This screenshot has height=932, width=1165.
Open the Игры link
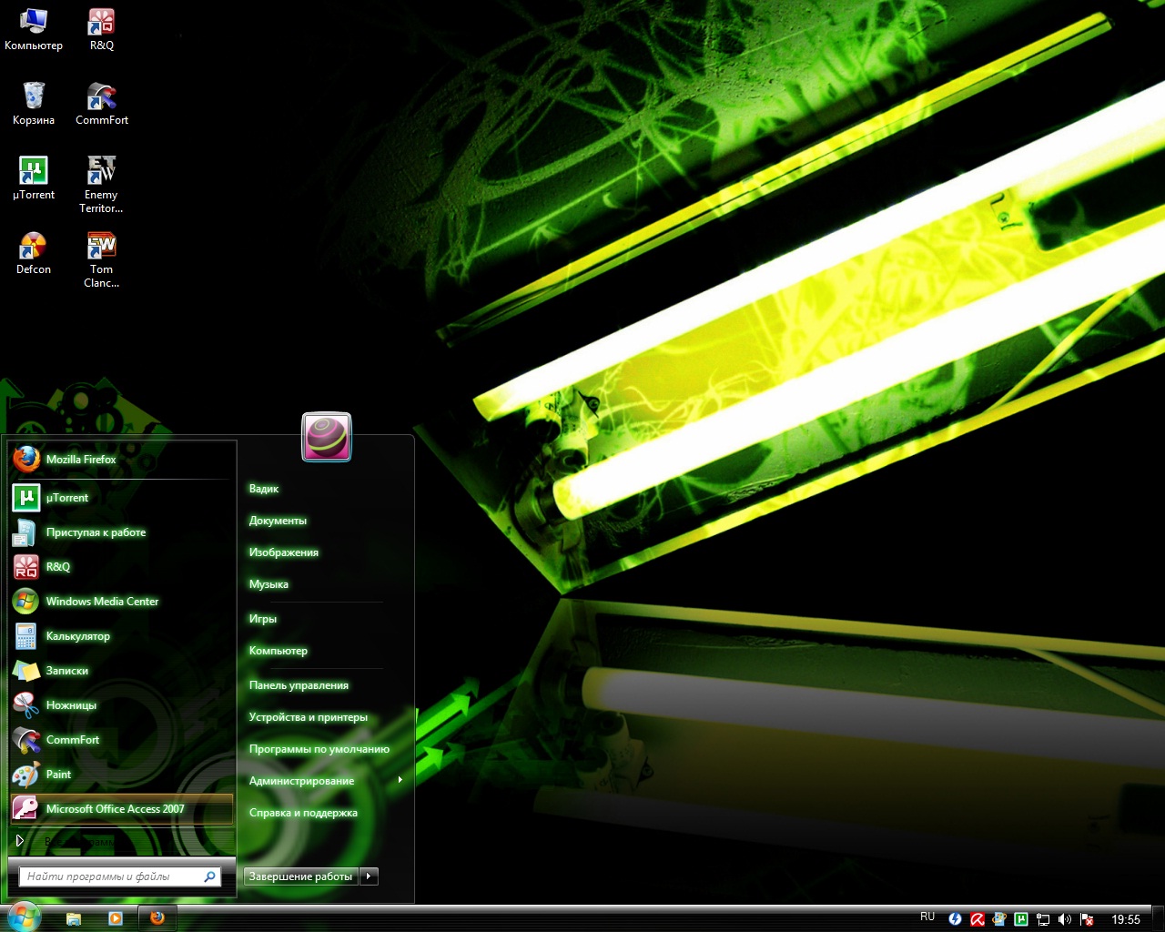point(263,619)
